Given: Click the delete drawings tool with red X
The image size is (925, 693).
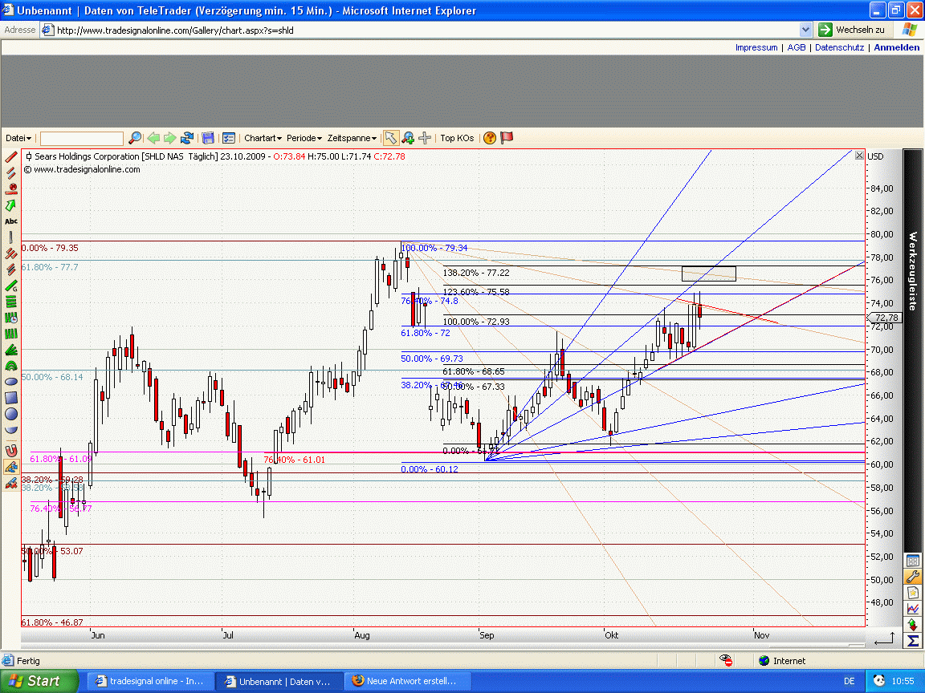Looking at the screenshot, I should tap(10, 484).
